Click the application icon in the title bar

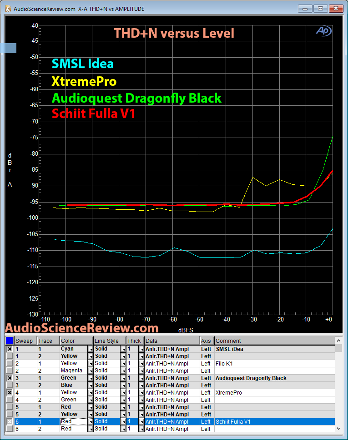[x=8, y=9]
